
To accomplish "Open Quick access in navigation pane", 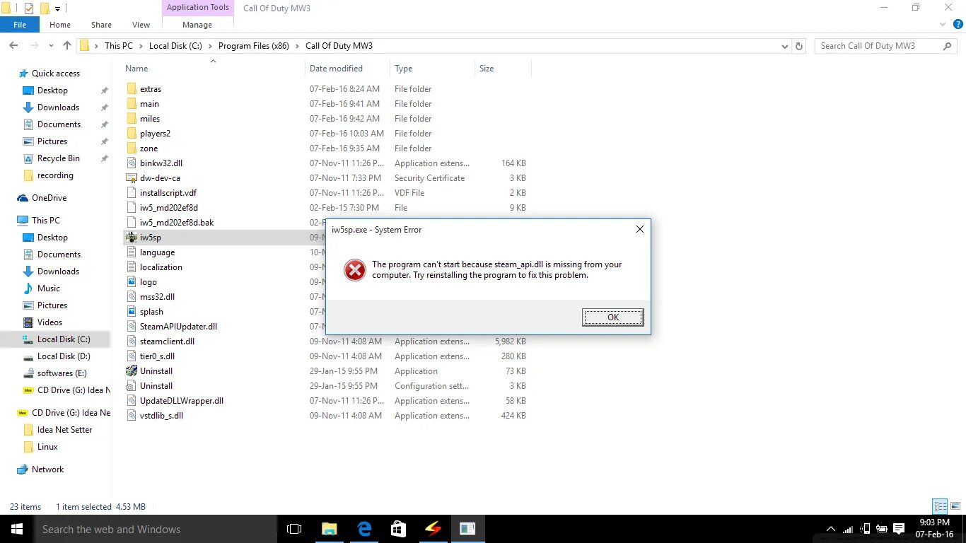I will 56,74.
